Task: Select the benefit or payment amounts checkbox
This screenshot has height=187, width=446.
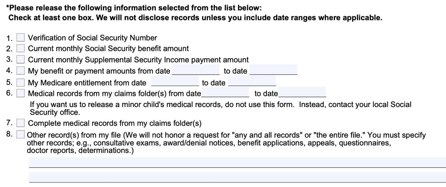Action: [21, 71]
